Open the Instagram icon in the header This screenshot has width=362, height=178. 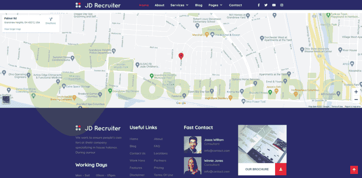pyautogui.click(x=281, y=5)
